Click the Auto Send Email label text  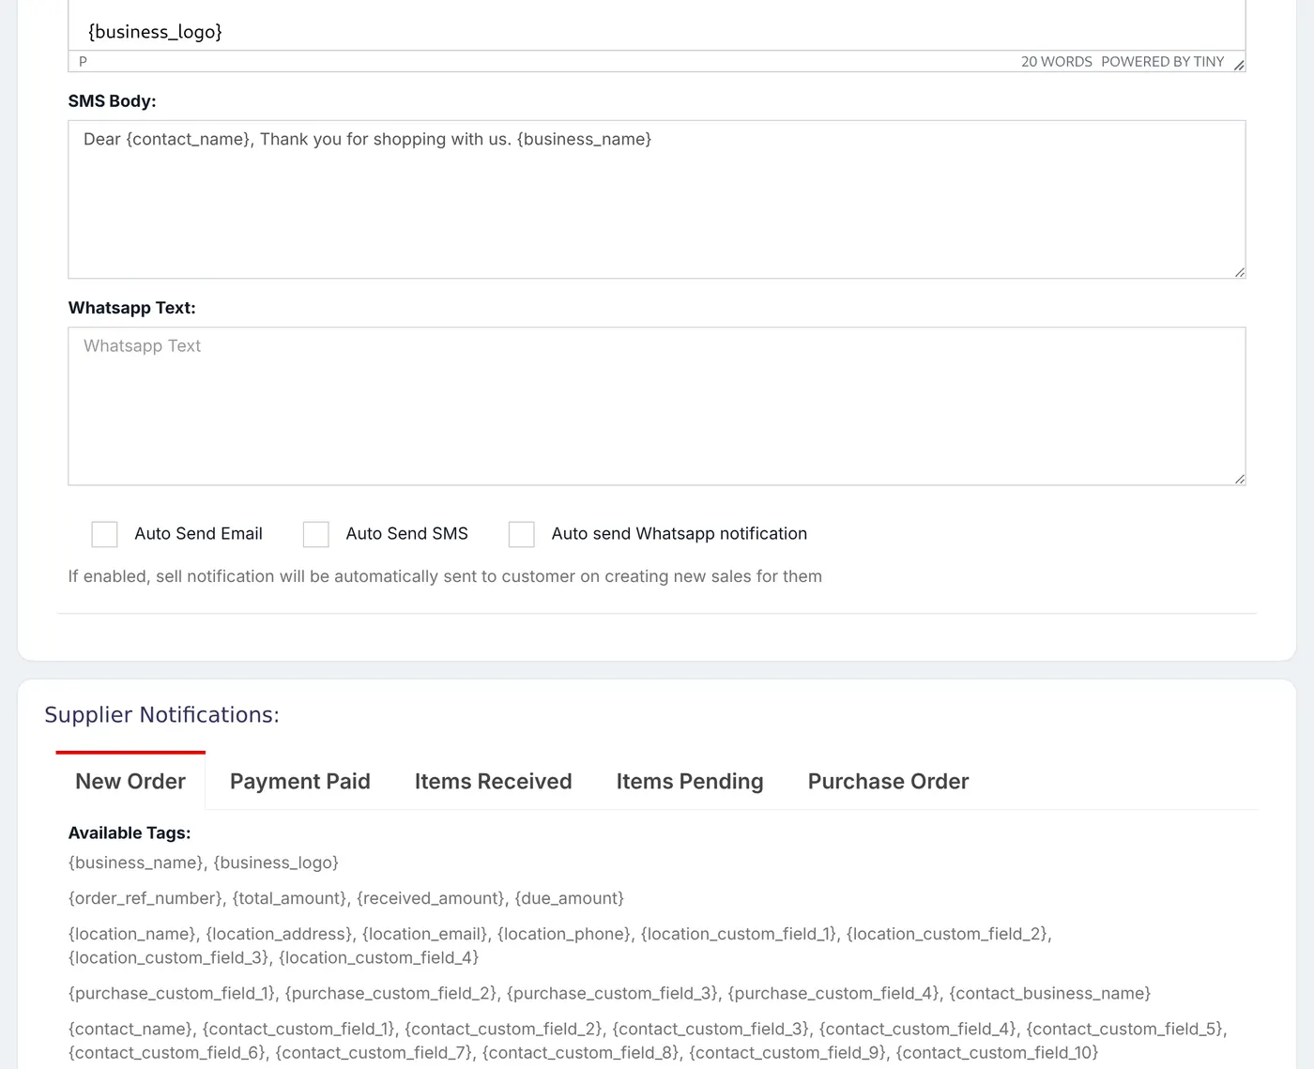pos(199,534)
